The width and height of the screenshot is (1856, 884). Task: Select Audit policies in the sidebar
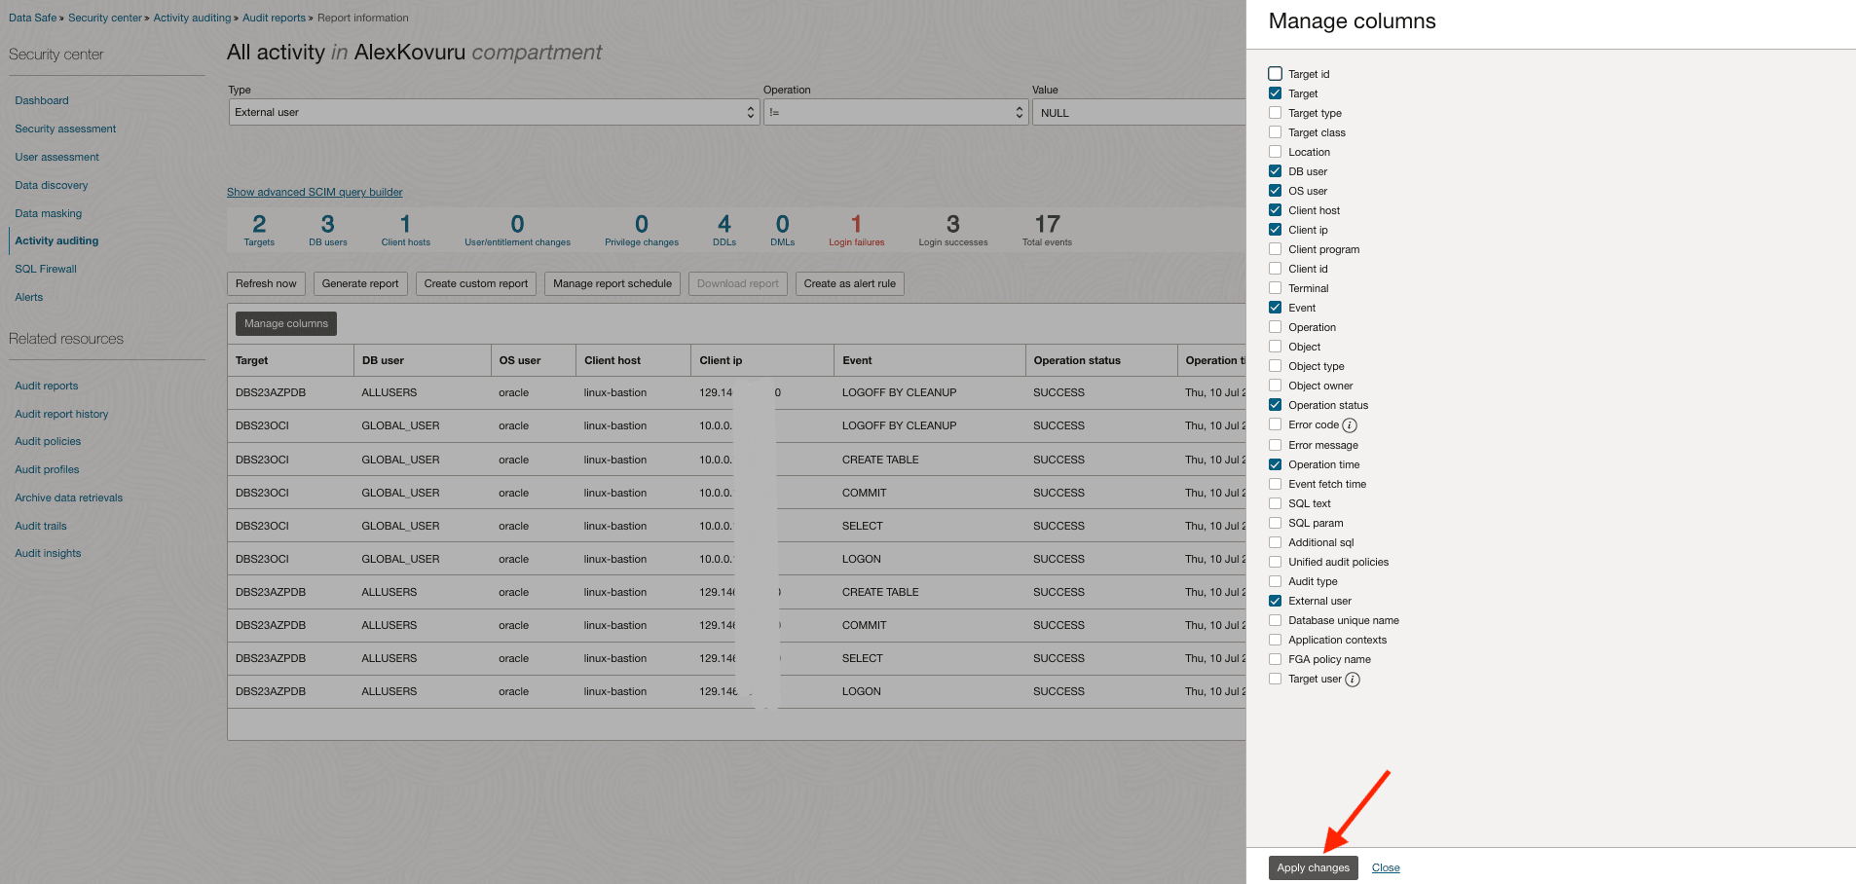46,441
